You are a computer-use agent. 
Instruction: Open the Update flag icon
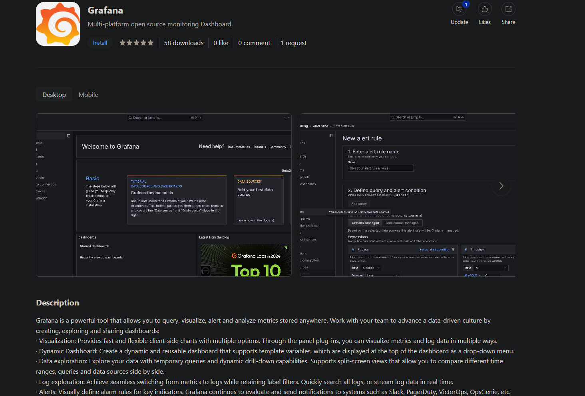coord(459,9)
